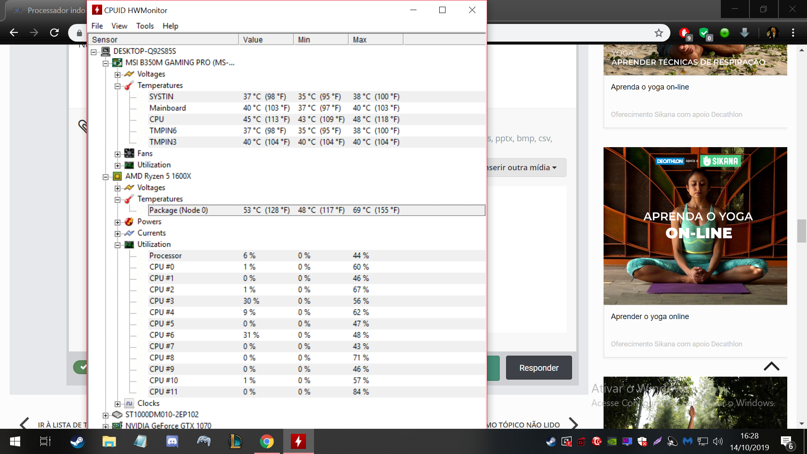
Task: Click the red shield extension with badge 9
Action: point(685,33)
